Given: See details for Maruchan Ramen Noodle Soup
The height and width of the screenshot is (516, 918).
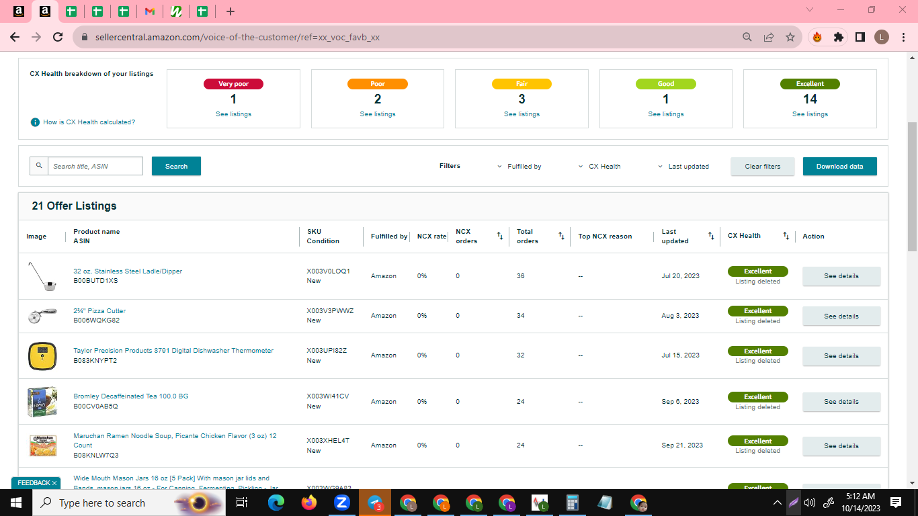Looking at the screenshot, I should click(x=841, y=446).
